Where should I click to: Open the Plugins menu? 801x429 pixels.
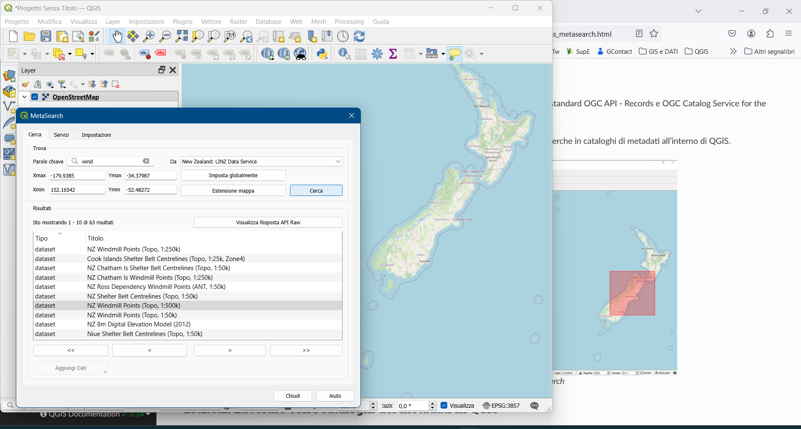[182, 22]
